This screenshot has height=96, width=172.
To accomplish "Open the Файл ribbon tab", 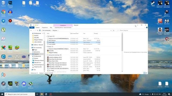I will (32, 27).
